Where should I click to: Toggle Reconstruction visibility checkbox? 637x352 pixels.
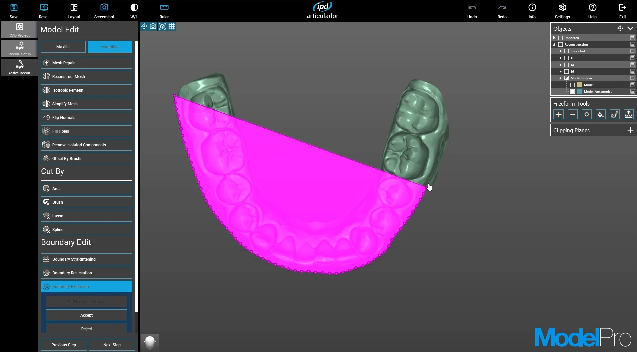tap(561, 45)
